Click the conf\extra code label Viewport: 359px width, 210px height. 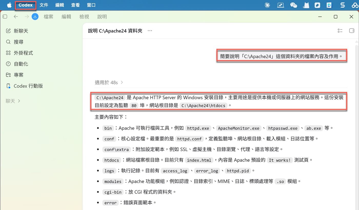pyautogui.click(x=116, y=149)
